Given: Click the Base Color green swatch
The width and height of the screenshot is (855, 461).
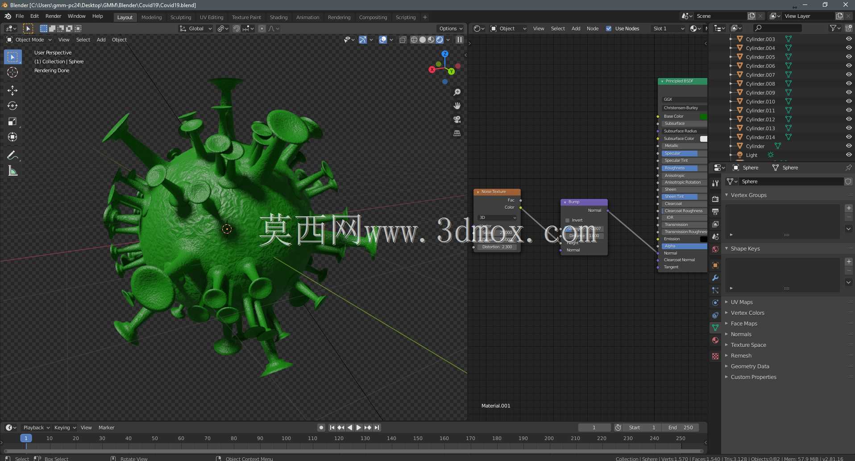Looking at the screenshot, I should click(703, 116).
